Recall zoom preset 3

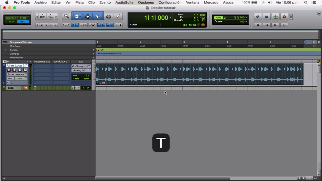(x=46, y=25)
